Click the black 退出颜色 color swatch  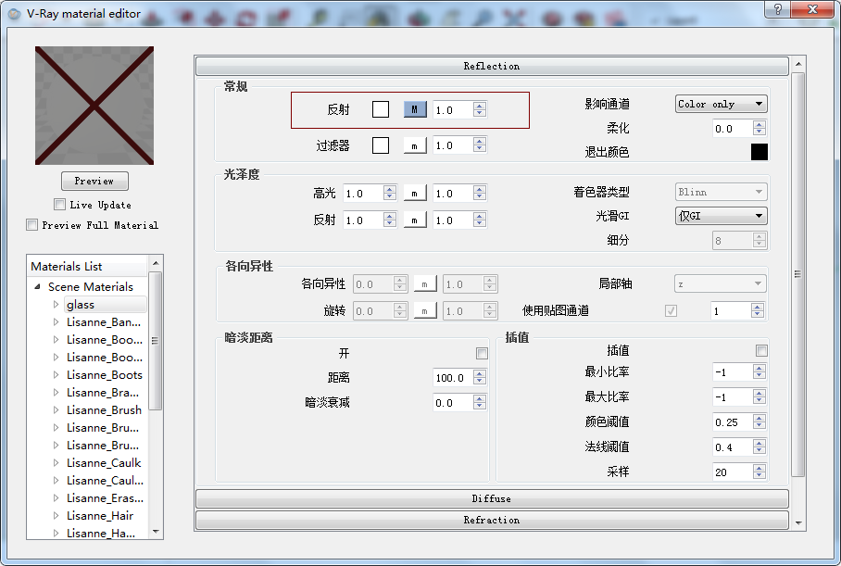(759, 152)
